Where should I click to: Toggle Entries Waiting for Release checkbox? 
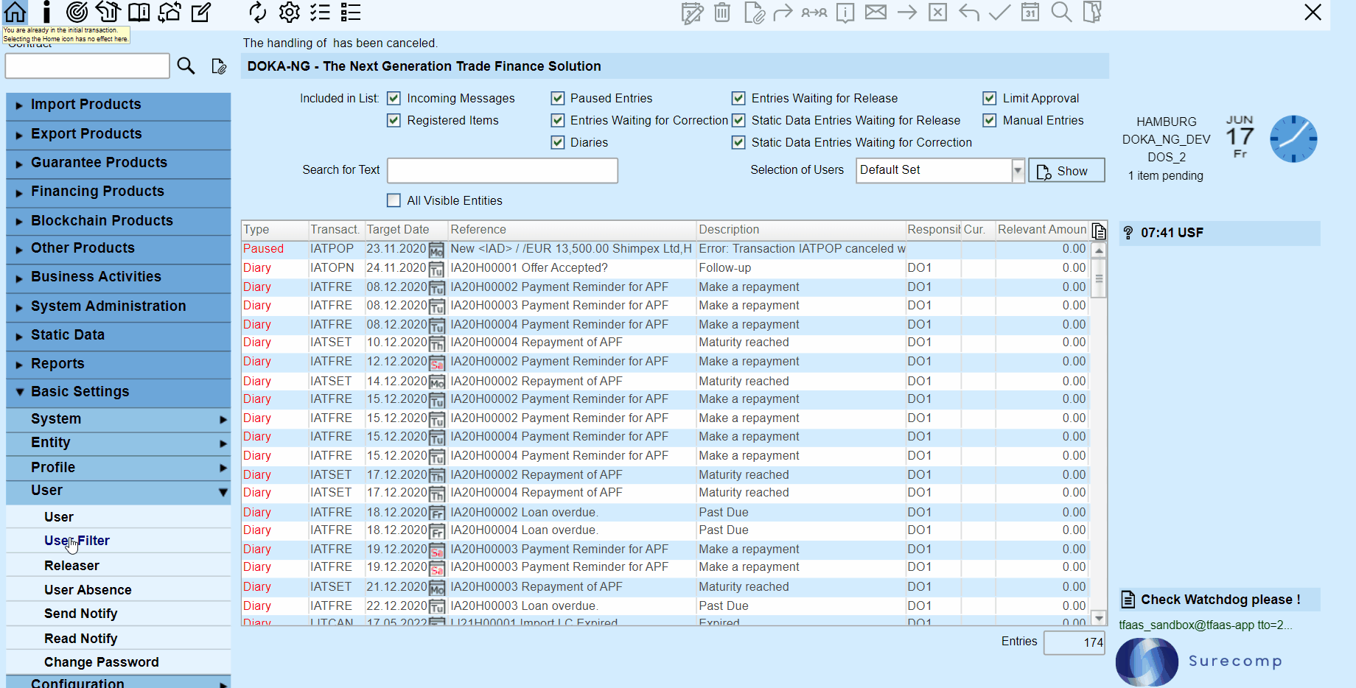(738, 98)
